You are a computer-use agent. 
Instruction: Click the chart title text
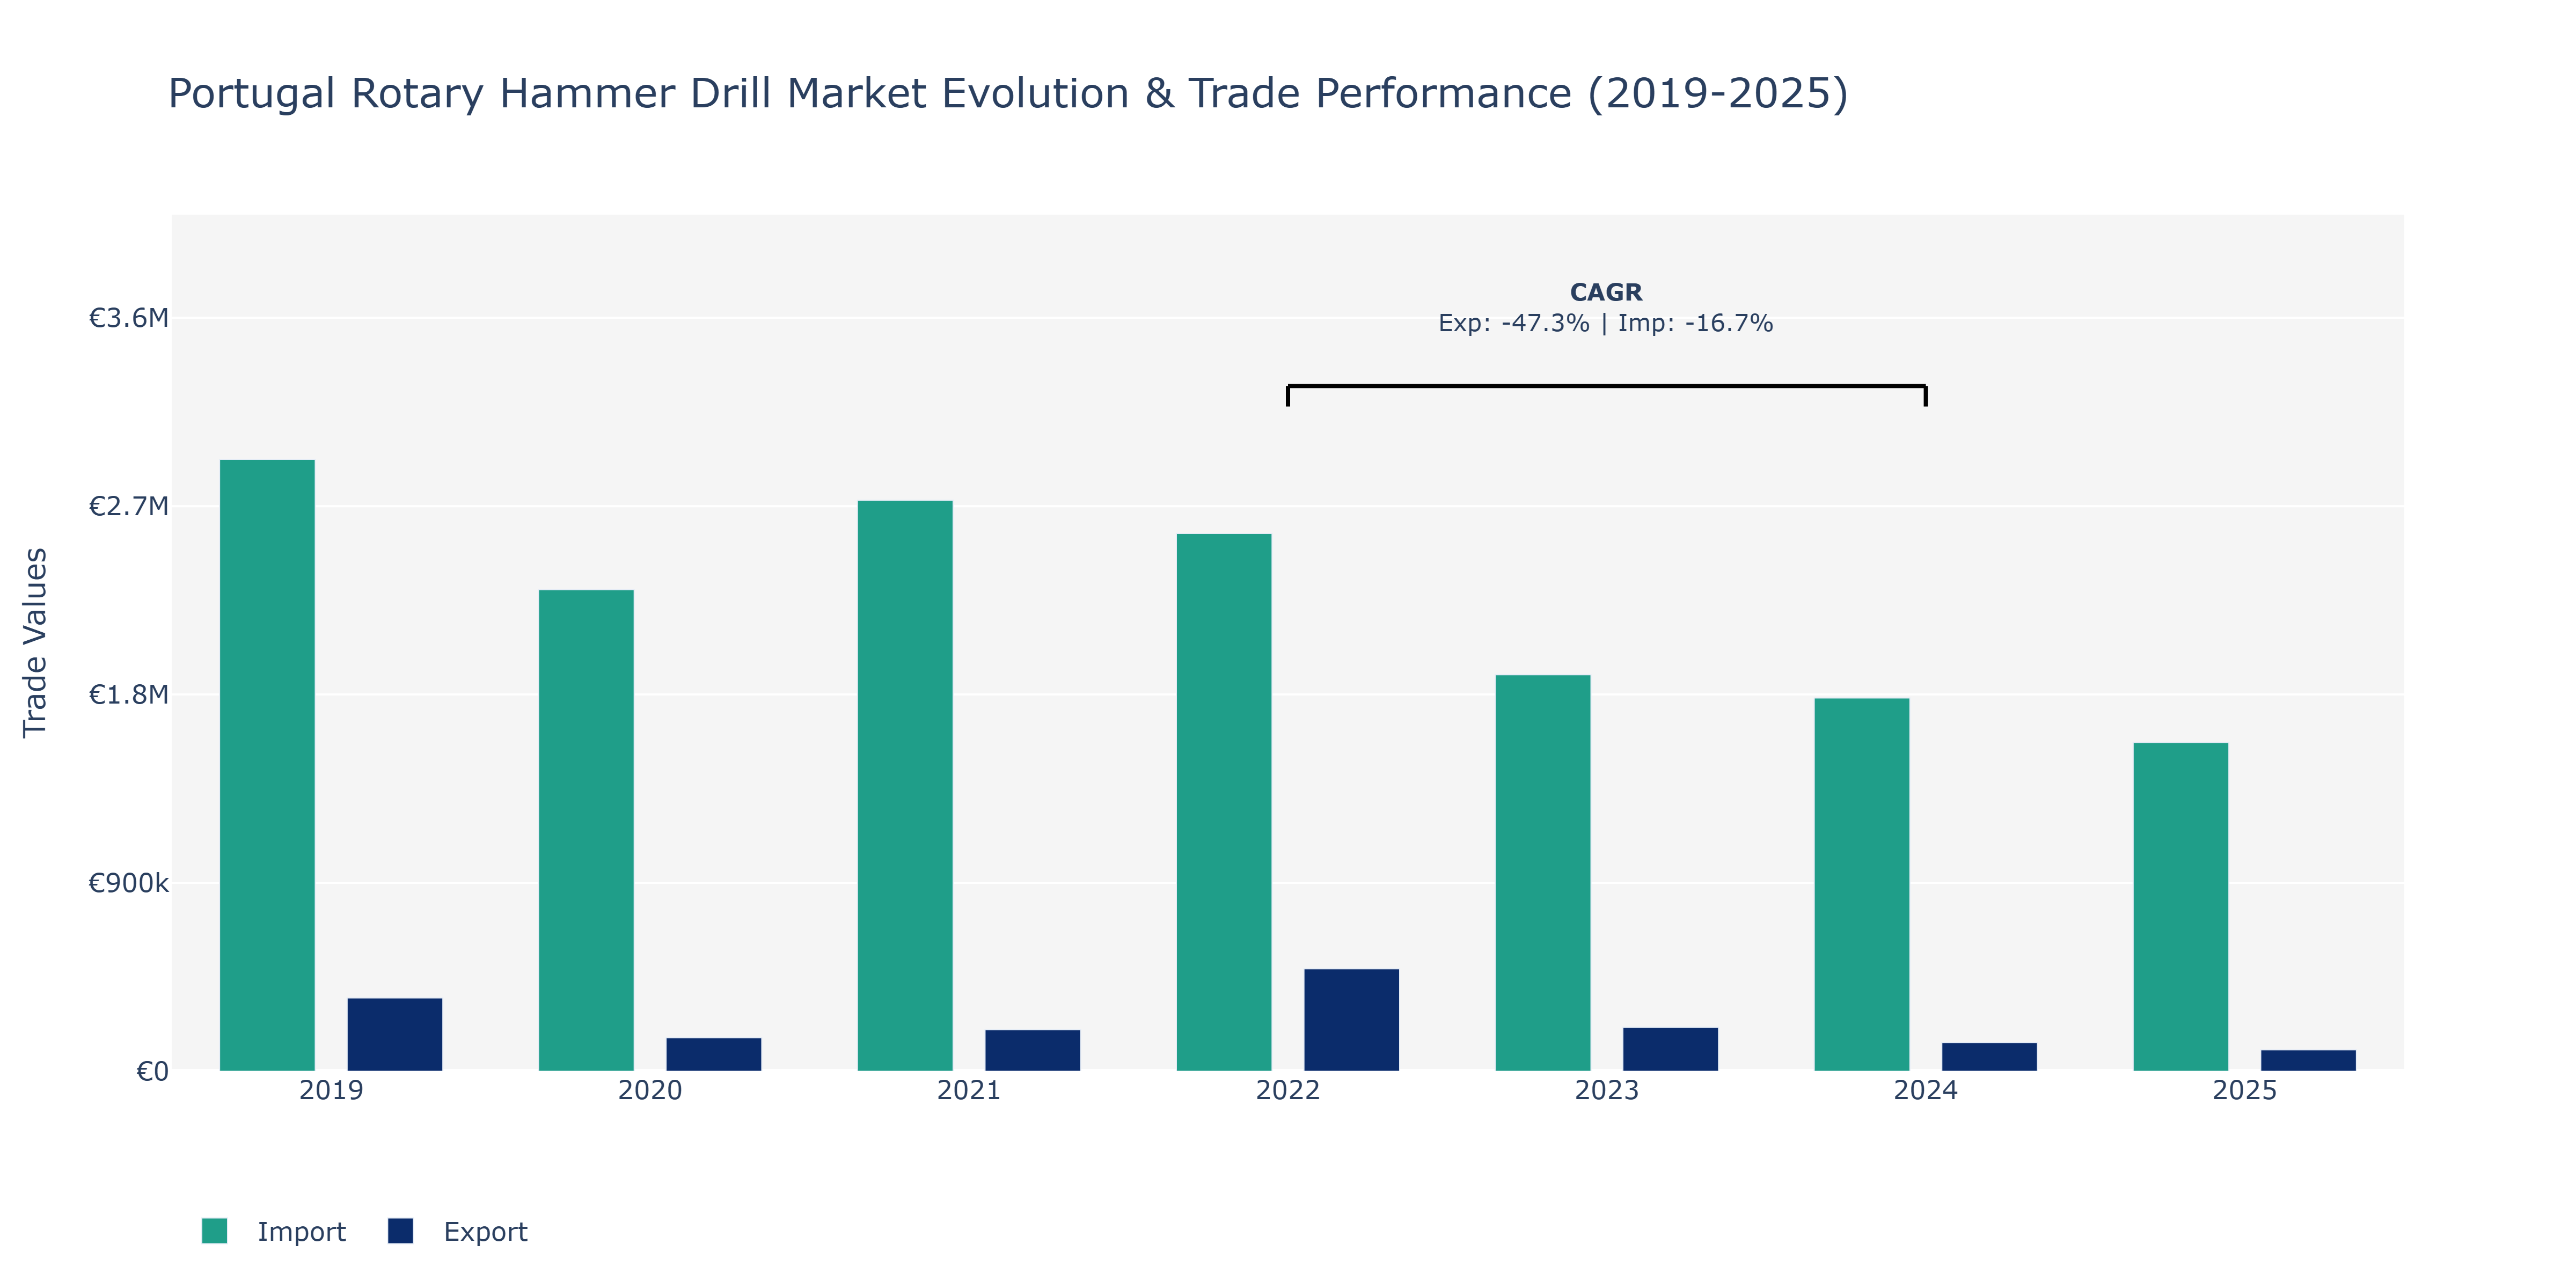1008,93
